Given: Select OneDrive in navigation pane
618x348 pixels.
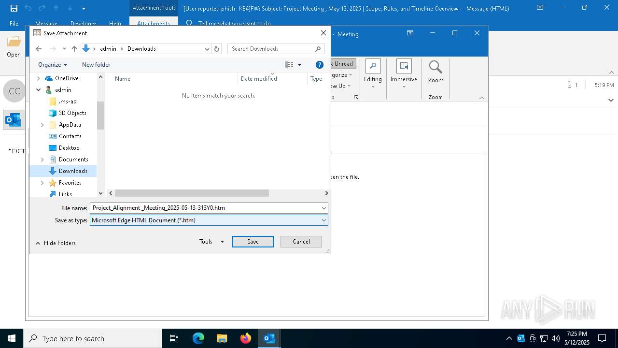Looking at the screenshot, I should coord(67,78).
